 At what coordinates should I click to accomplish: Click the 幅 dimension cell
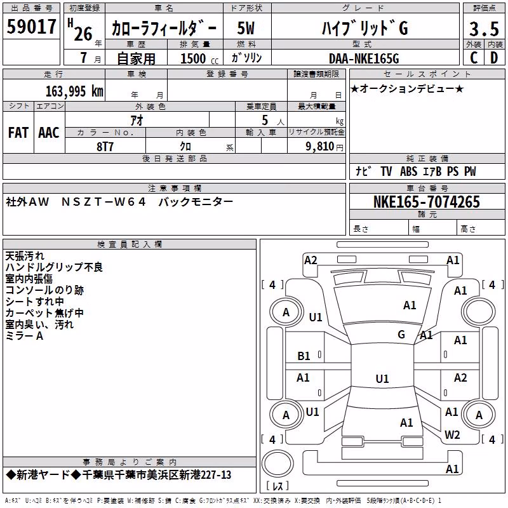[x=433, y=229]
